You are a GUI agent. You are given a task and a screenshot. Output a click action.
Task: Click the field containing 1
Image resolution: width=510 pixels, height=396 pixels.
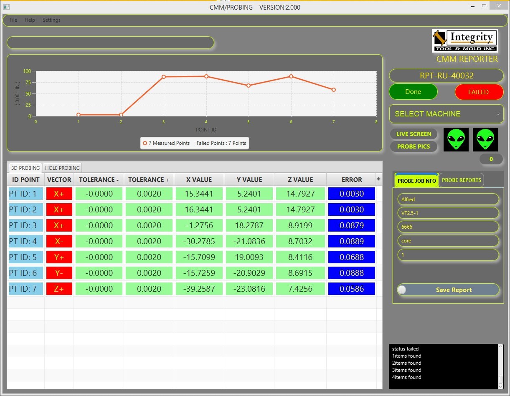(x=448, y=255)
